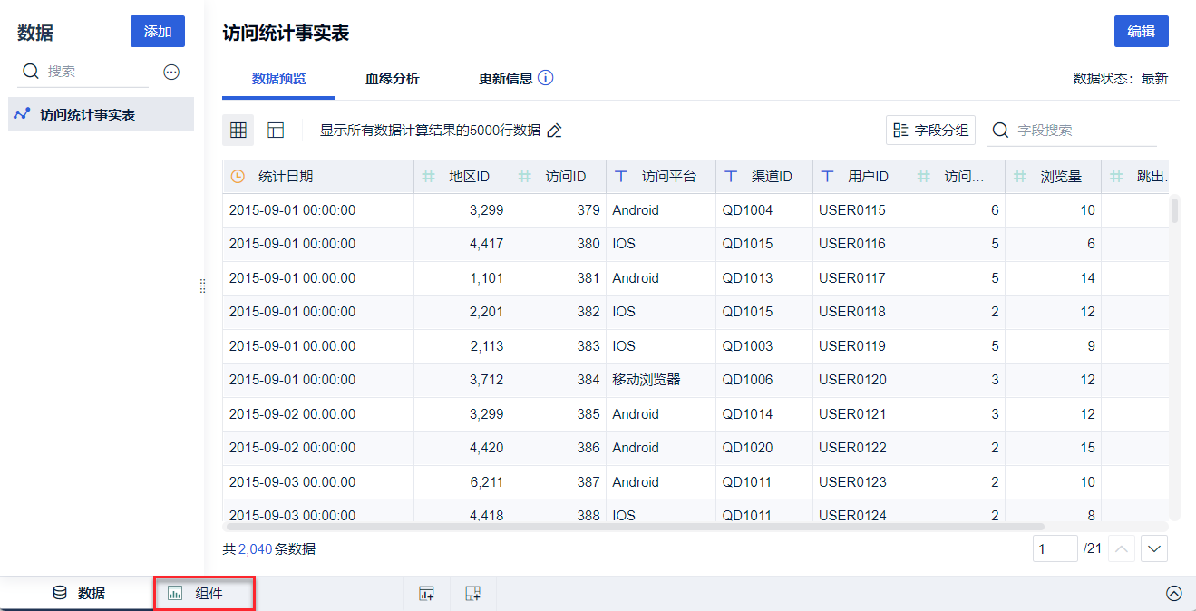
Task: Click the vertical scrollbar of the table
Action: coord(1175,210)
